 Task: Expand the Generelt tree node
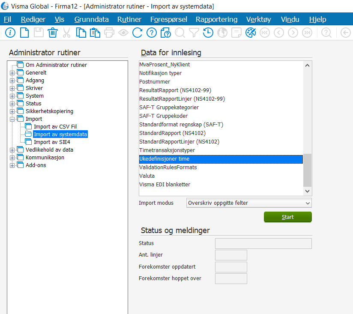(12, 73)
